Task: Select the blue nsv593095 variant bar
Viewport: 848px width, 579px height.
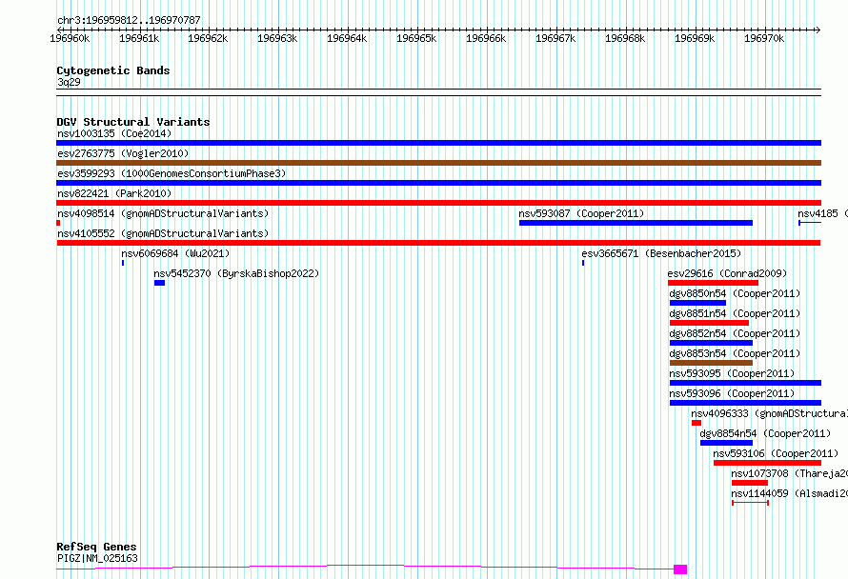Action: [745, 383]
